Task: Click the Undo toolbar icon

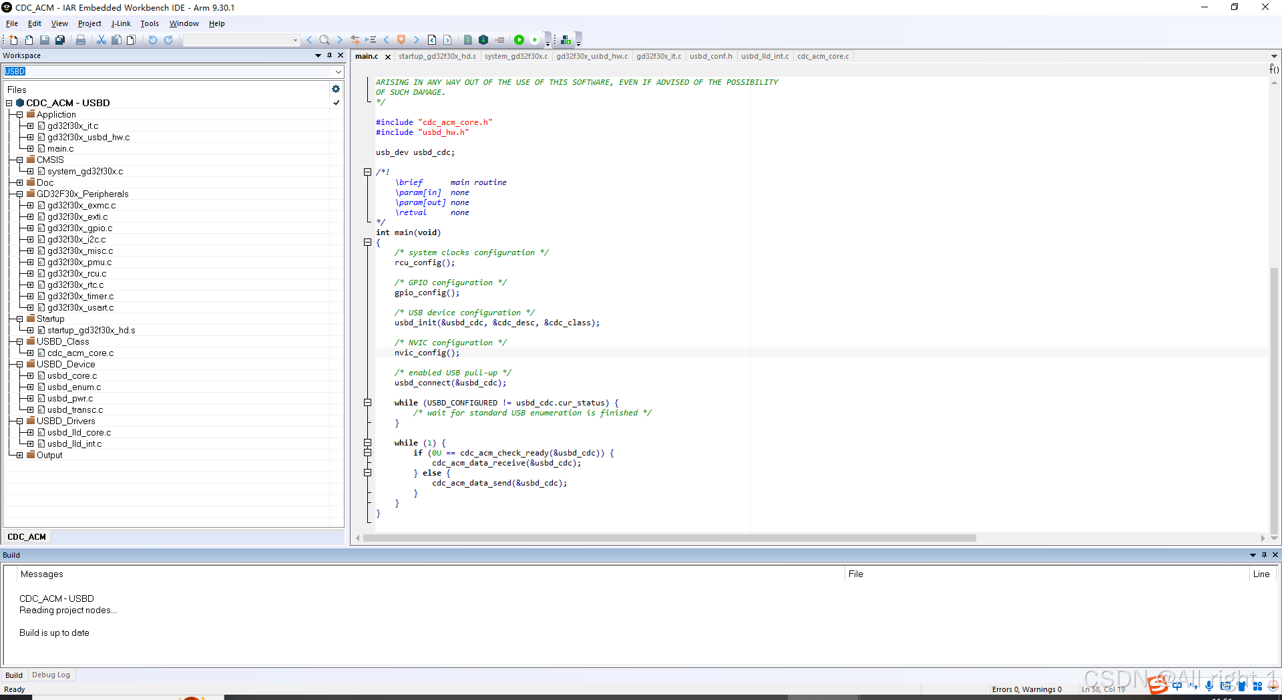Action: tap(153, 40)
